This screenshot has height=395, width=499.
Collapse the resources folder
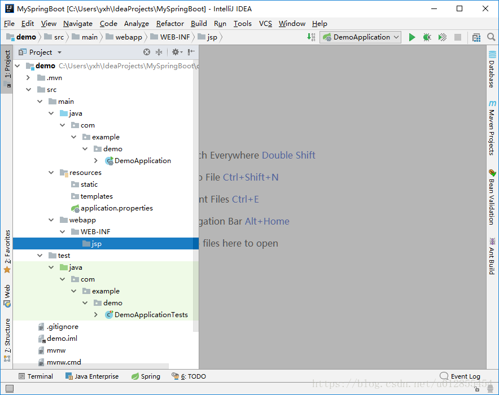click(51, 173)
